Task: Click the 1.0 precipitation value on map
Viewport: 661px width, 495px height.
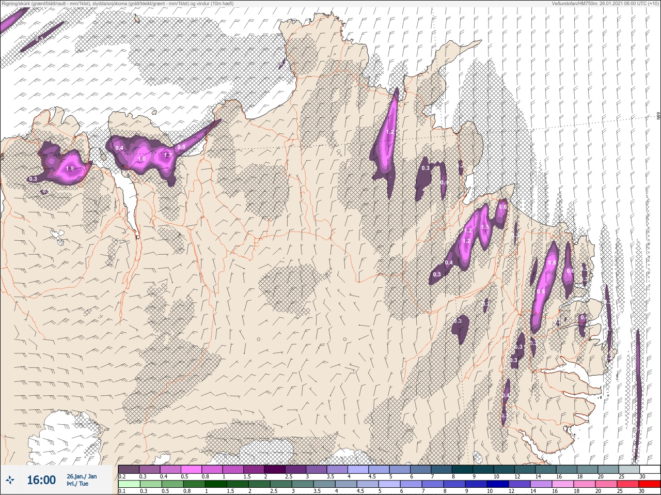Action: pyautogui.click(x=141, y=159)
